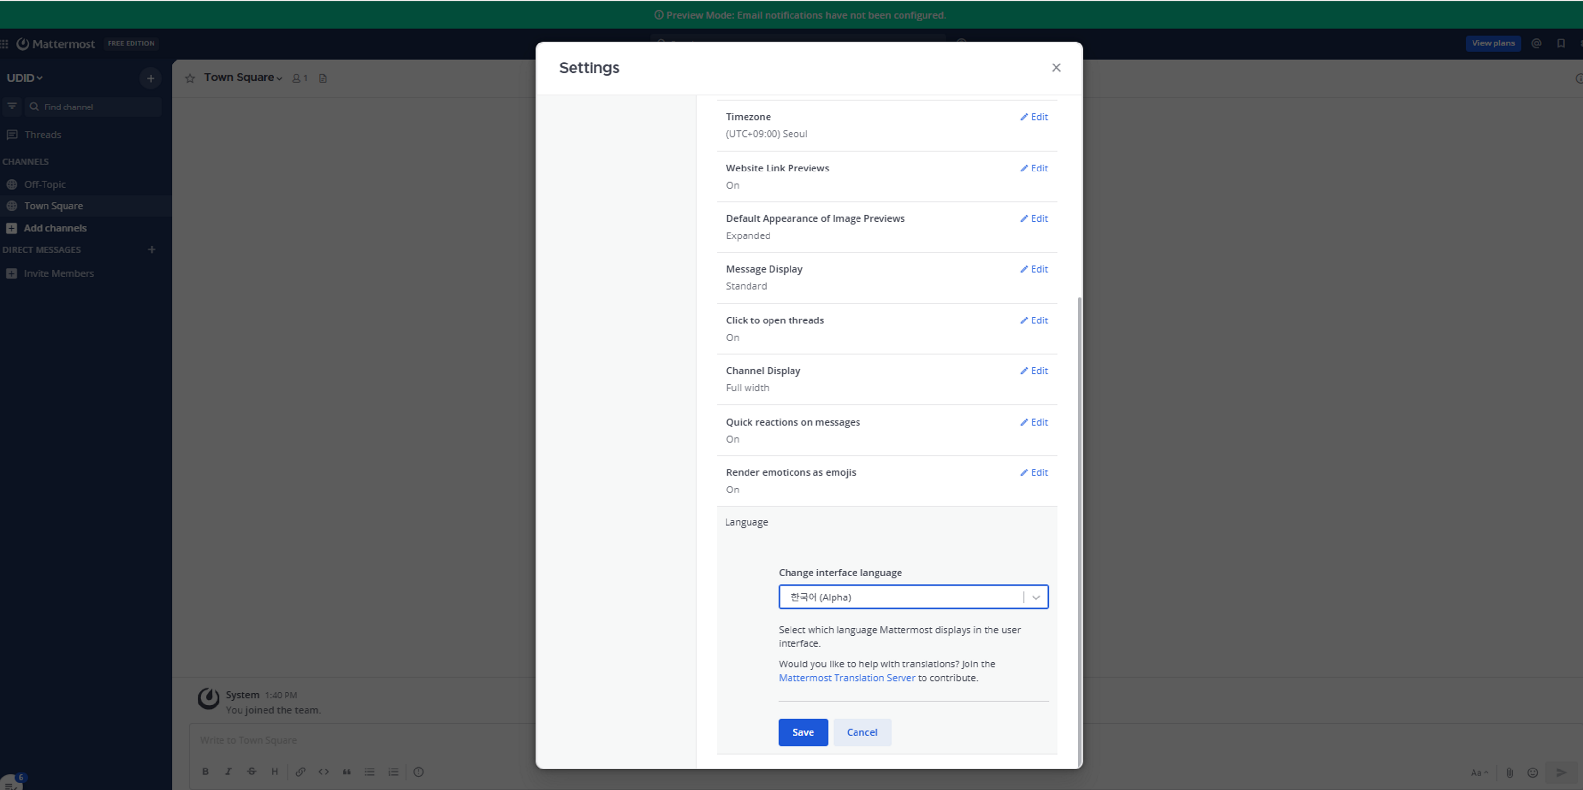The width and height of the screenshot is (1583, 790).
Task: Open the emoji picker icon
Action: 1533,772
